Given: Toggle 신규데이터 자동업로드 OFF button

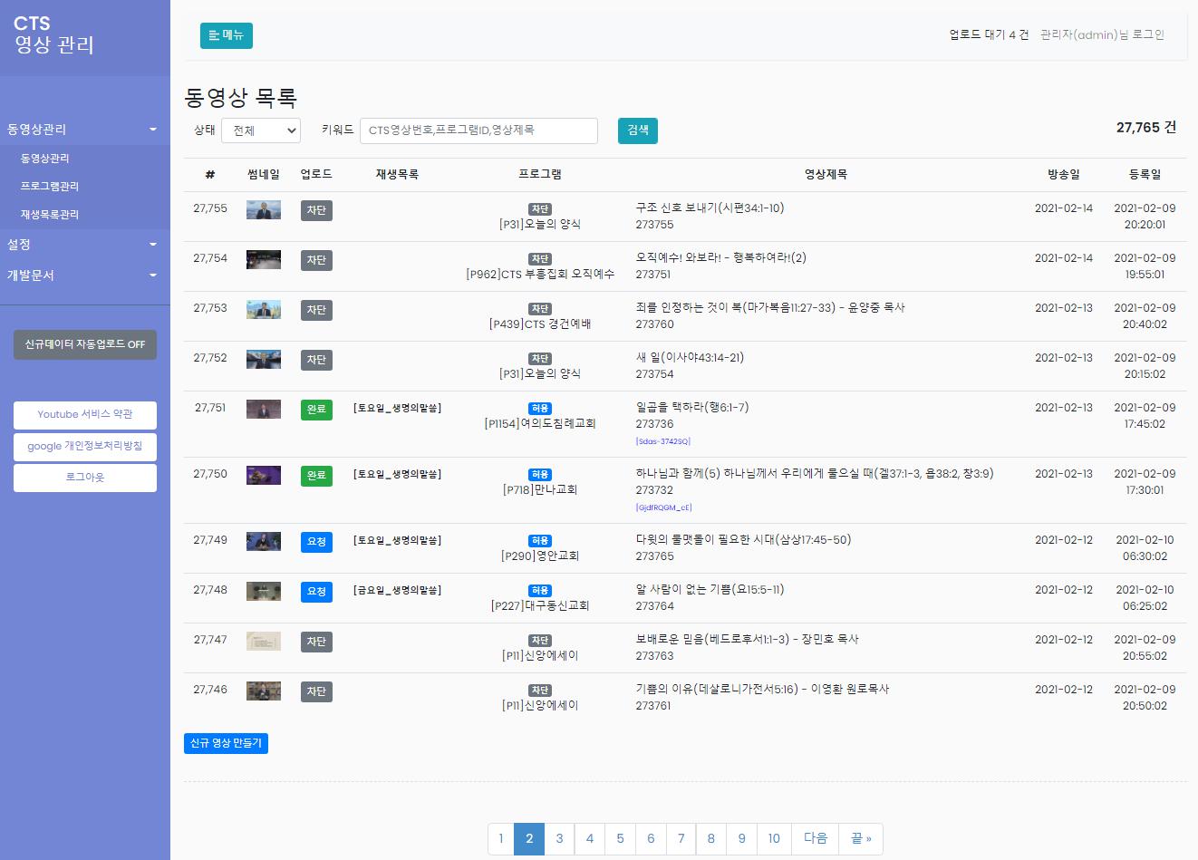Looking at the screenshot, I should pos(85,344).
